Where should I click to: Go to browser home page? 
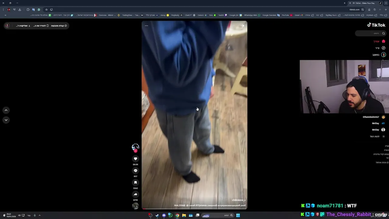tap(369, 10)
